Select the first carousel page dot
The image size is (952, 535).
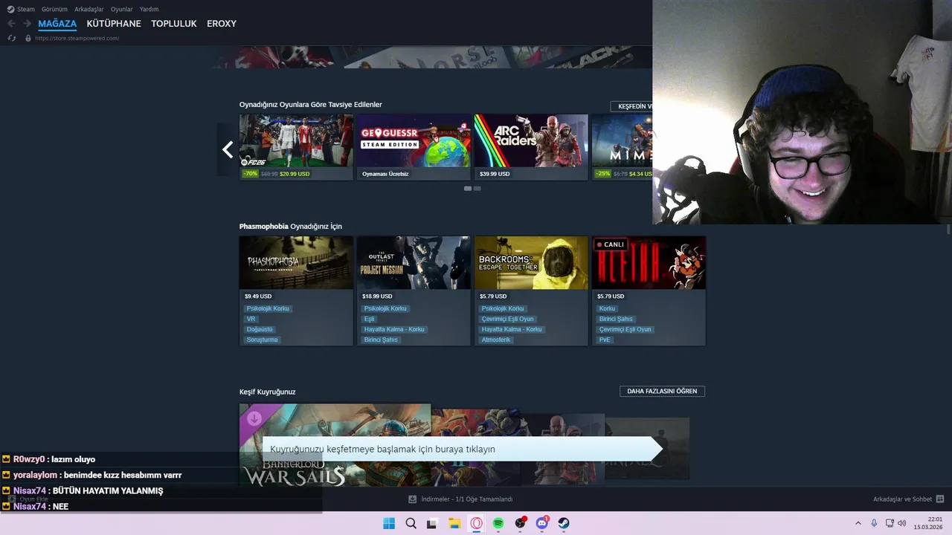click(468, 189)
